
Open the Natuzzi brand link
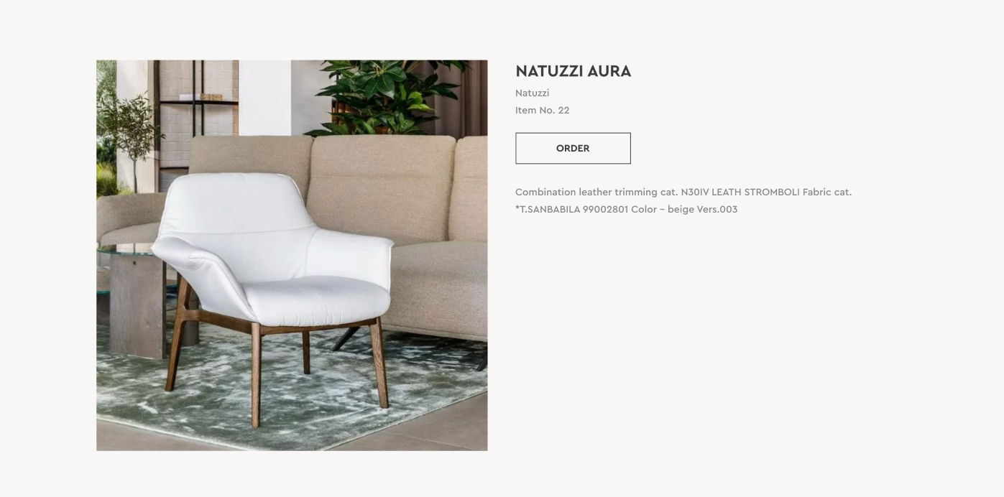pyautogui.click(x=532, y=93)
